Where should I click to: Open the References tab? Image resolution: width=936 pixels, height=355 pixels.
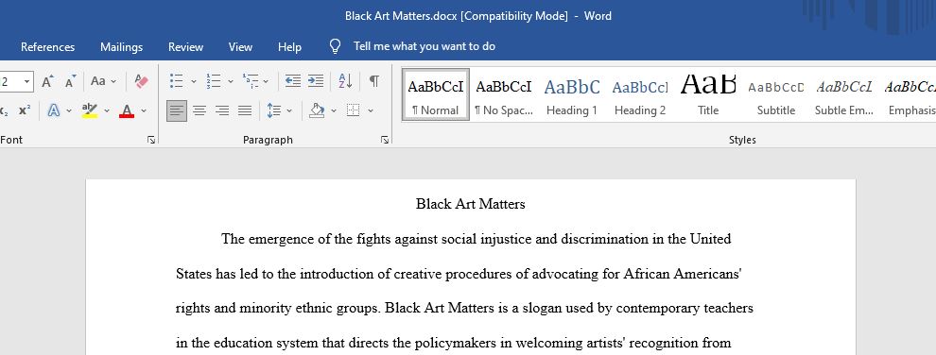tap(48, 47)
